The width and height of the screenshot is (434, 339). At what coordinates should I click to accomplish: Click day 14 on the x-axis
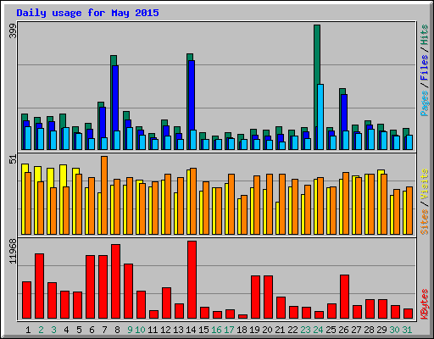[x=191, y=330]
